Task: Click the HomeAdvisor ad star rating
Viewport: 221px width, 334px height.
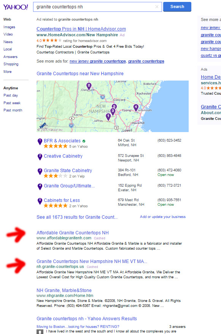Action: [x=52, y=40]
